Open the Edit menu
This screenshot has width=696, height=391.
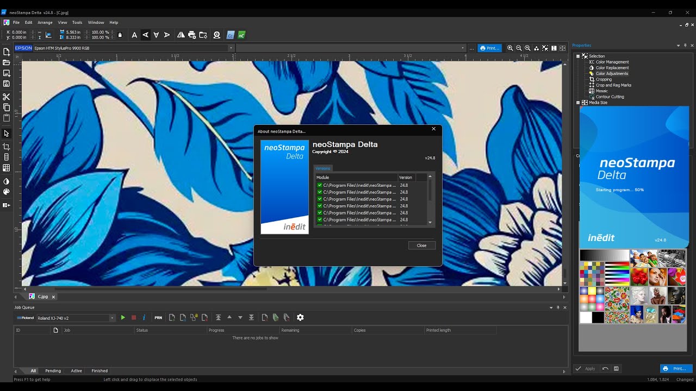click(28, 22)
